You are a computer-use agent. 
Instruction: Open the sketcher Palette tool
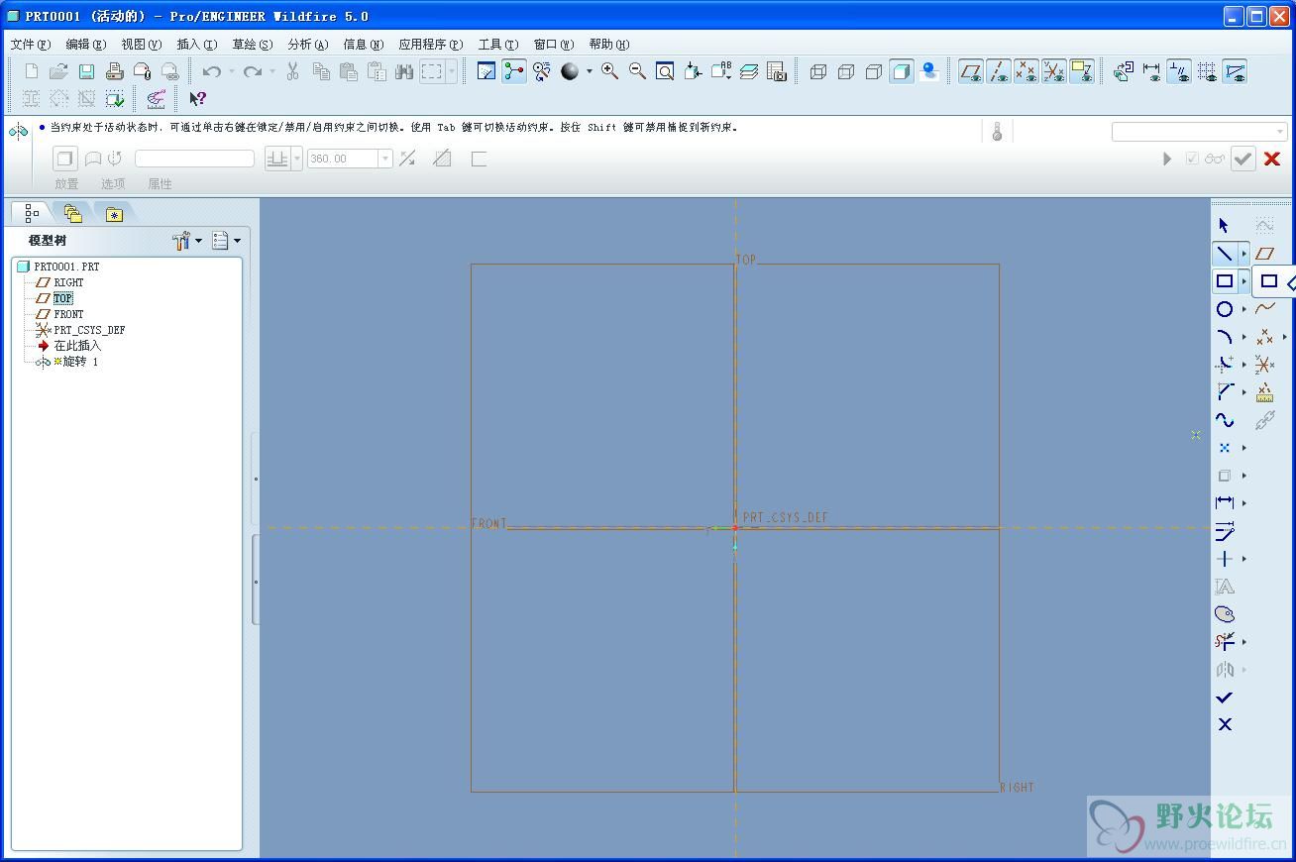(x=1225, y=614)
